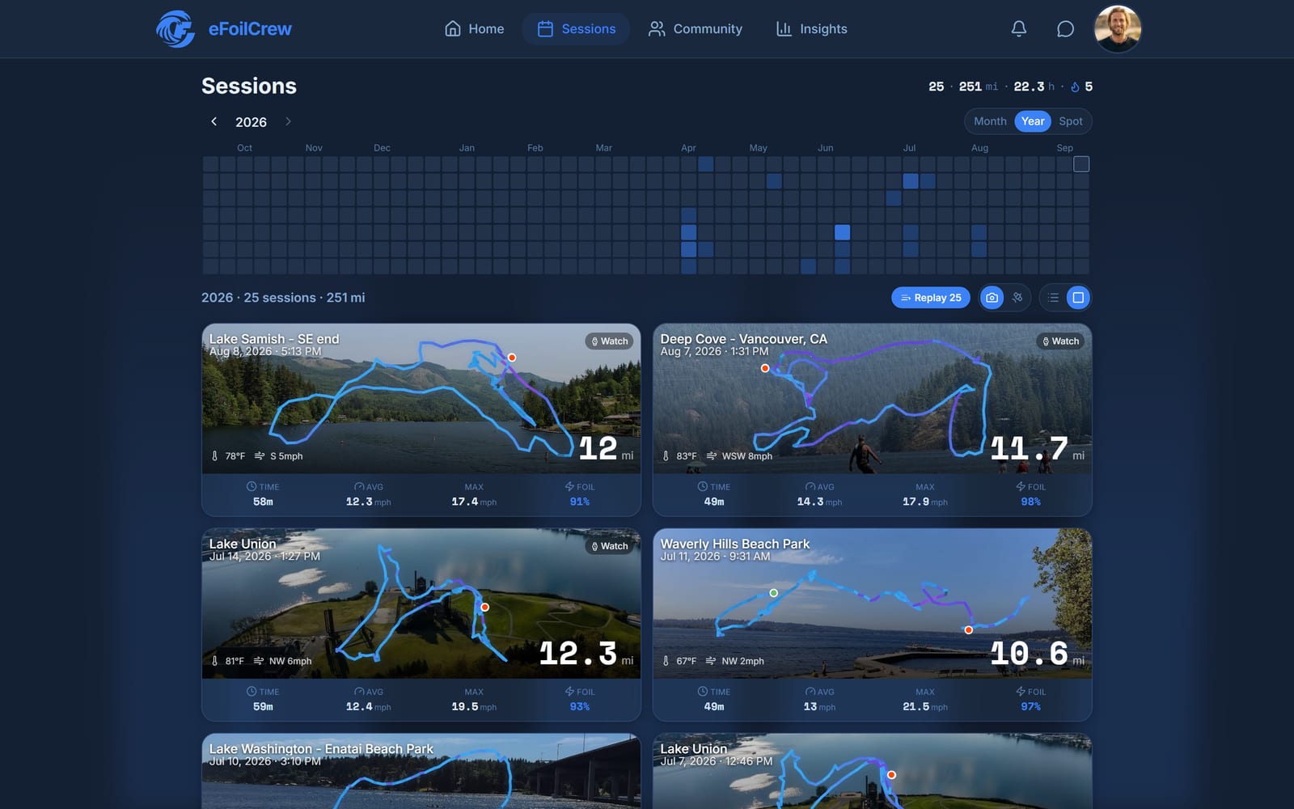Click the 22.3 h total hours stat
Screen dimensions: 1294x809
(1034, 87)
